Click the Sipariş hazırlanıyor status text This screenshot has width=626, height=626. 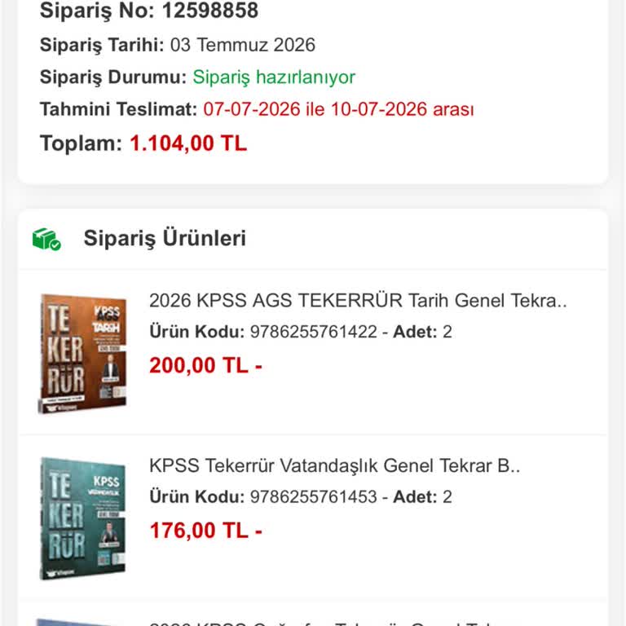(274, 77)
